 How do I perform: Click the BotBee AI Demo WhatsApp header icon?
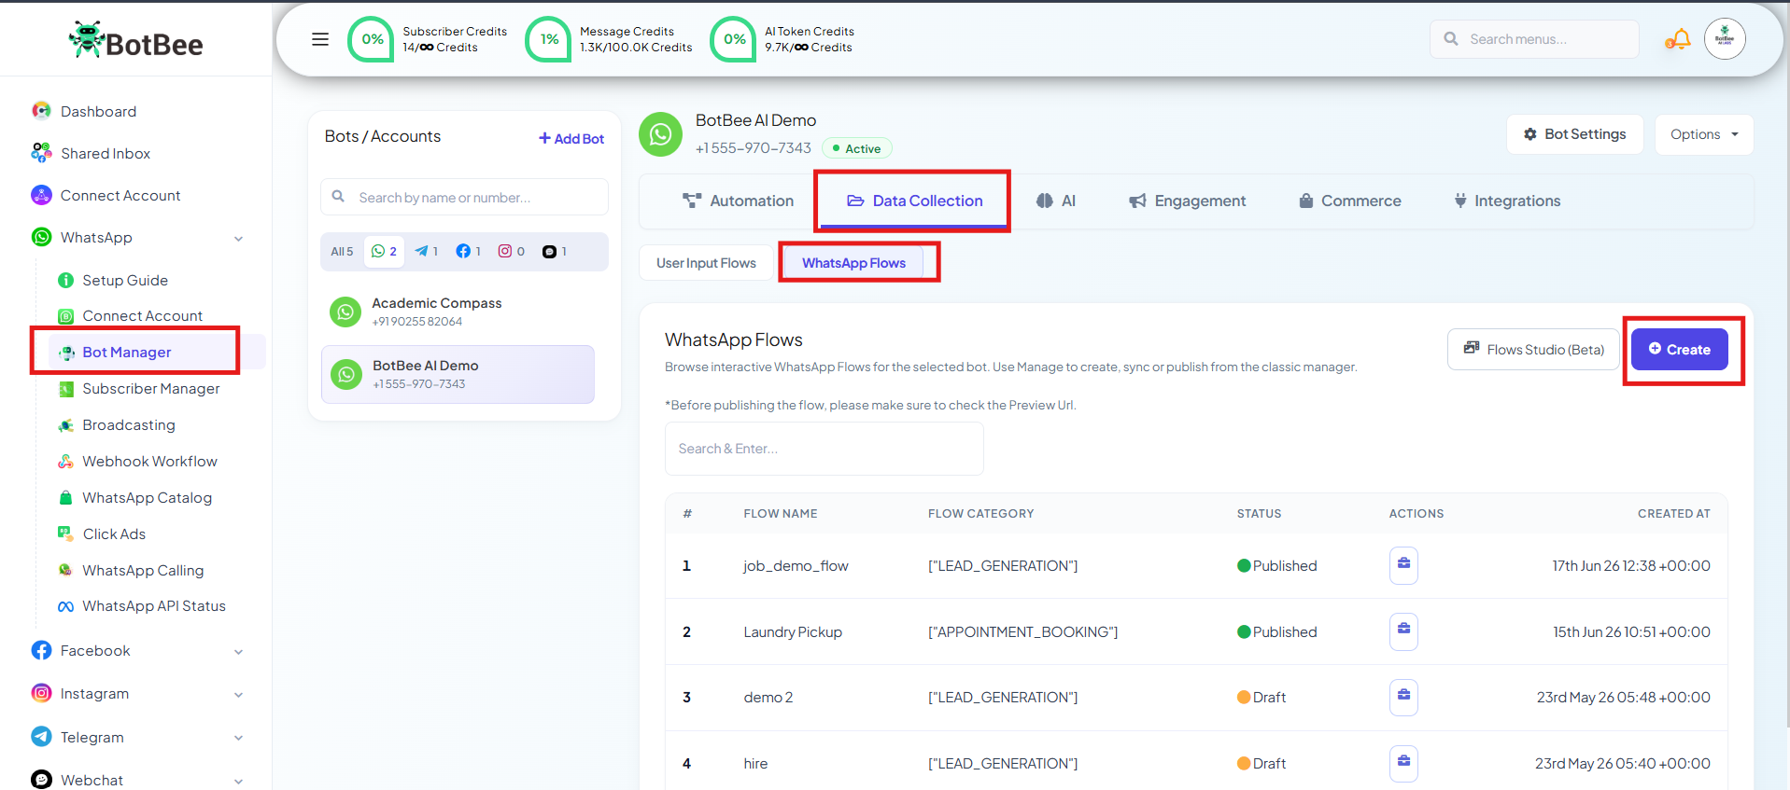[661, 134]
